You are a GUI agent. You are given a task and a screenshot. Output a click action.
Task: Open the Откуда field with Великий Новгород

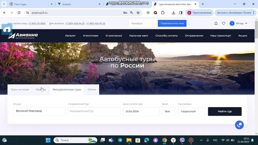(39, 111)
